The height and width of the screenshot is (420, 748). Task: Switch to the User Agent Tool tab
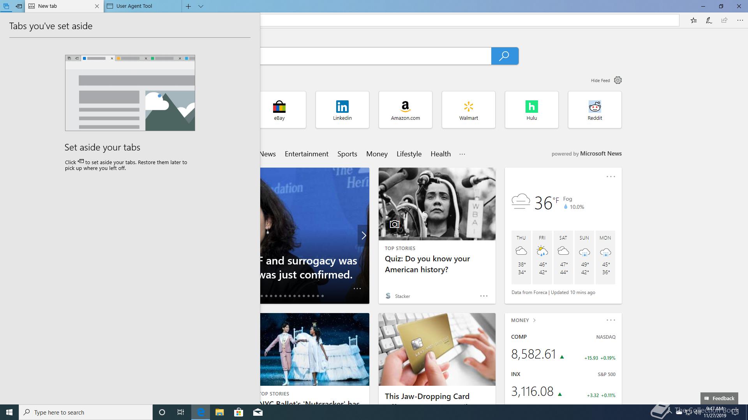[143, 6]
